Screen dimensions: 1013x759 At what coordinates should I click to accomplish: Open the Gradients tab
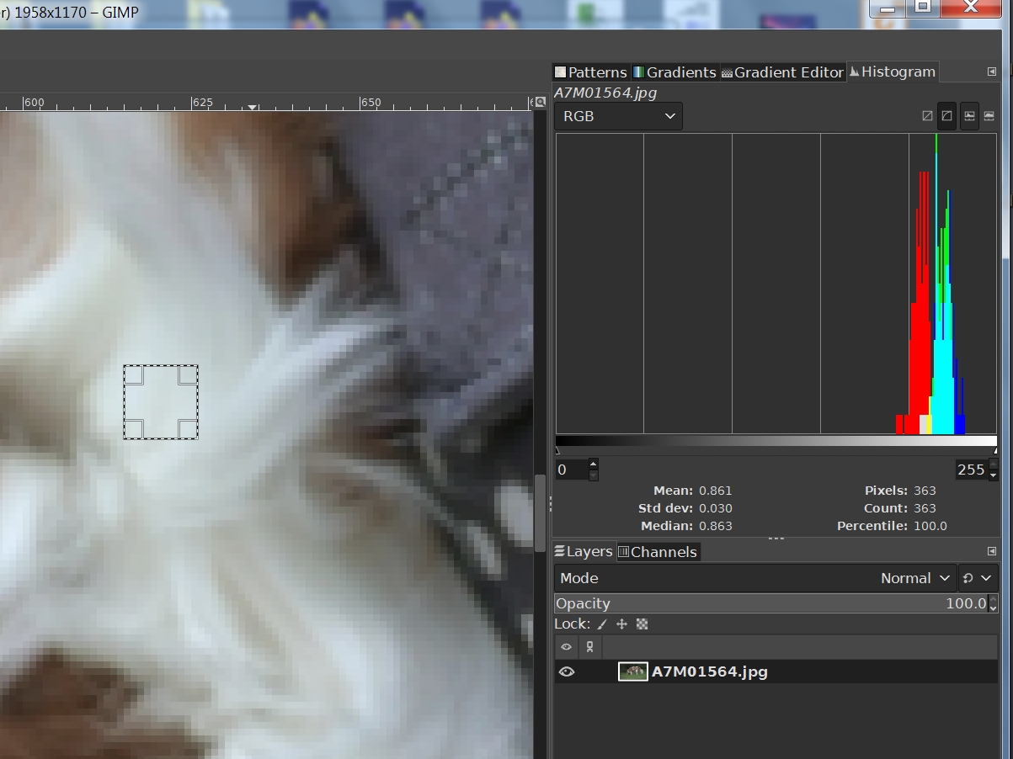click(674, 72)
